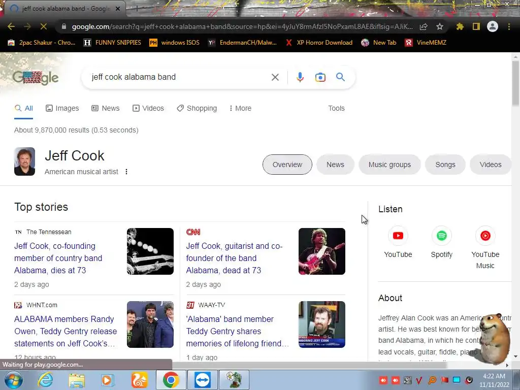This screenshot has height=390, width=520.
Task: Submit the search with the magnifier icon
Action: pos(340,77)
